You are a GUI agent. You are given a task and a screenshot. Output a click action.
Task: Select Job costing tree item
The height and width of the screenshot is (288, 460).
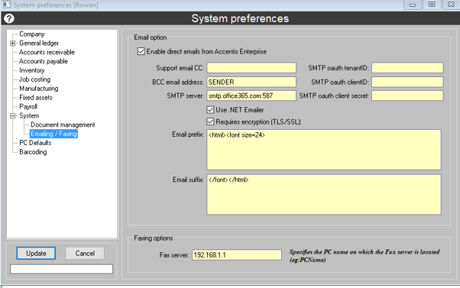coord(34,79)
